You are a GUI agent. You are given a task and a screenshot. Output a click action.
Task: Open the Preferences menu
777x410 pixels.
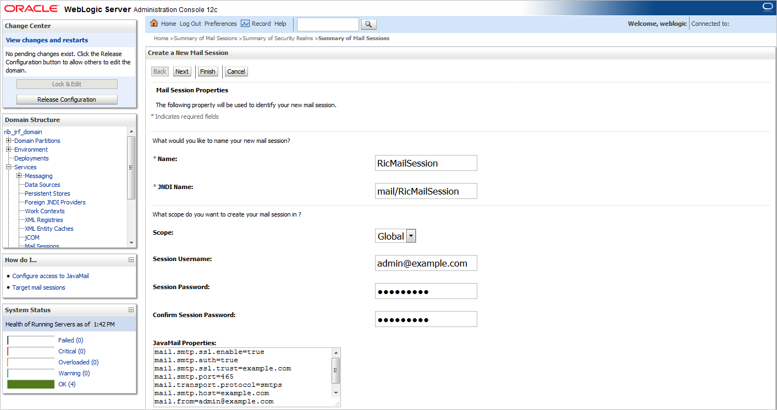(x=220, y=24)
